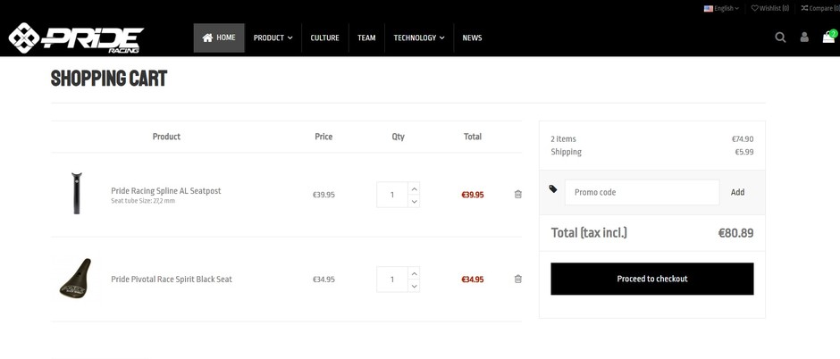Decrease Spline AL Seatpost quantity
840x359 pixels.
(x=414, y=202)
